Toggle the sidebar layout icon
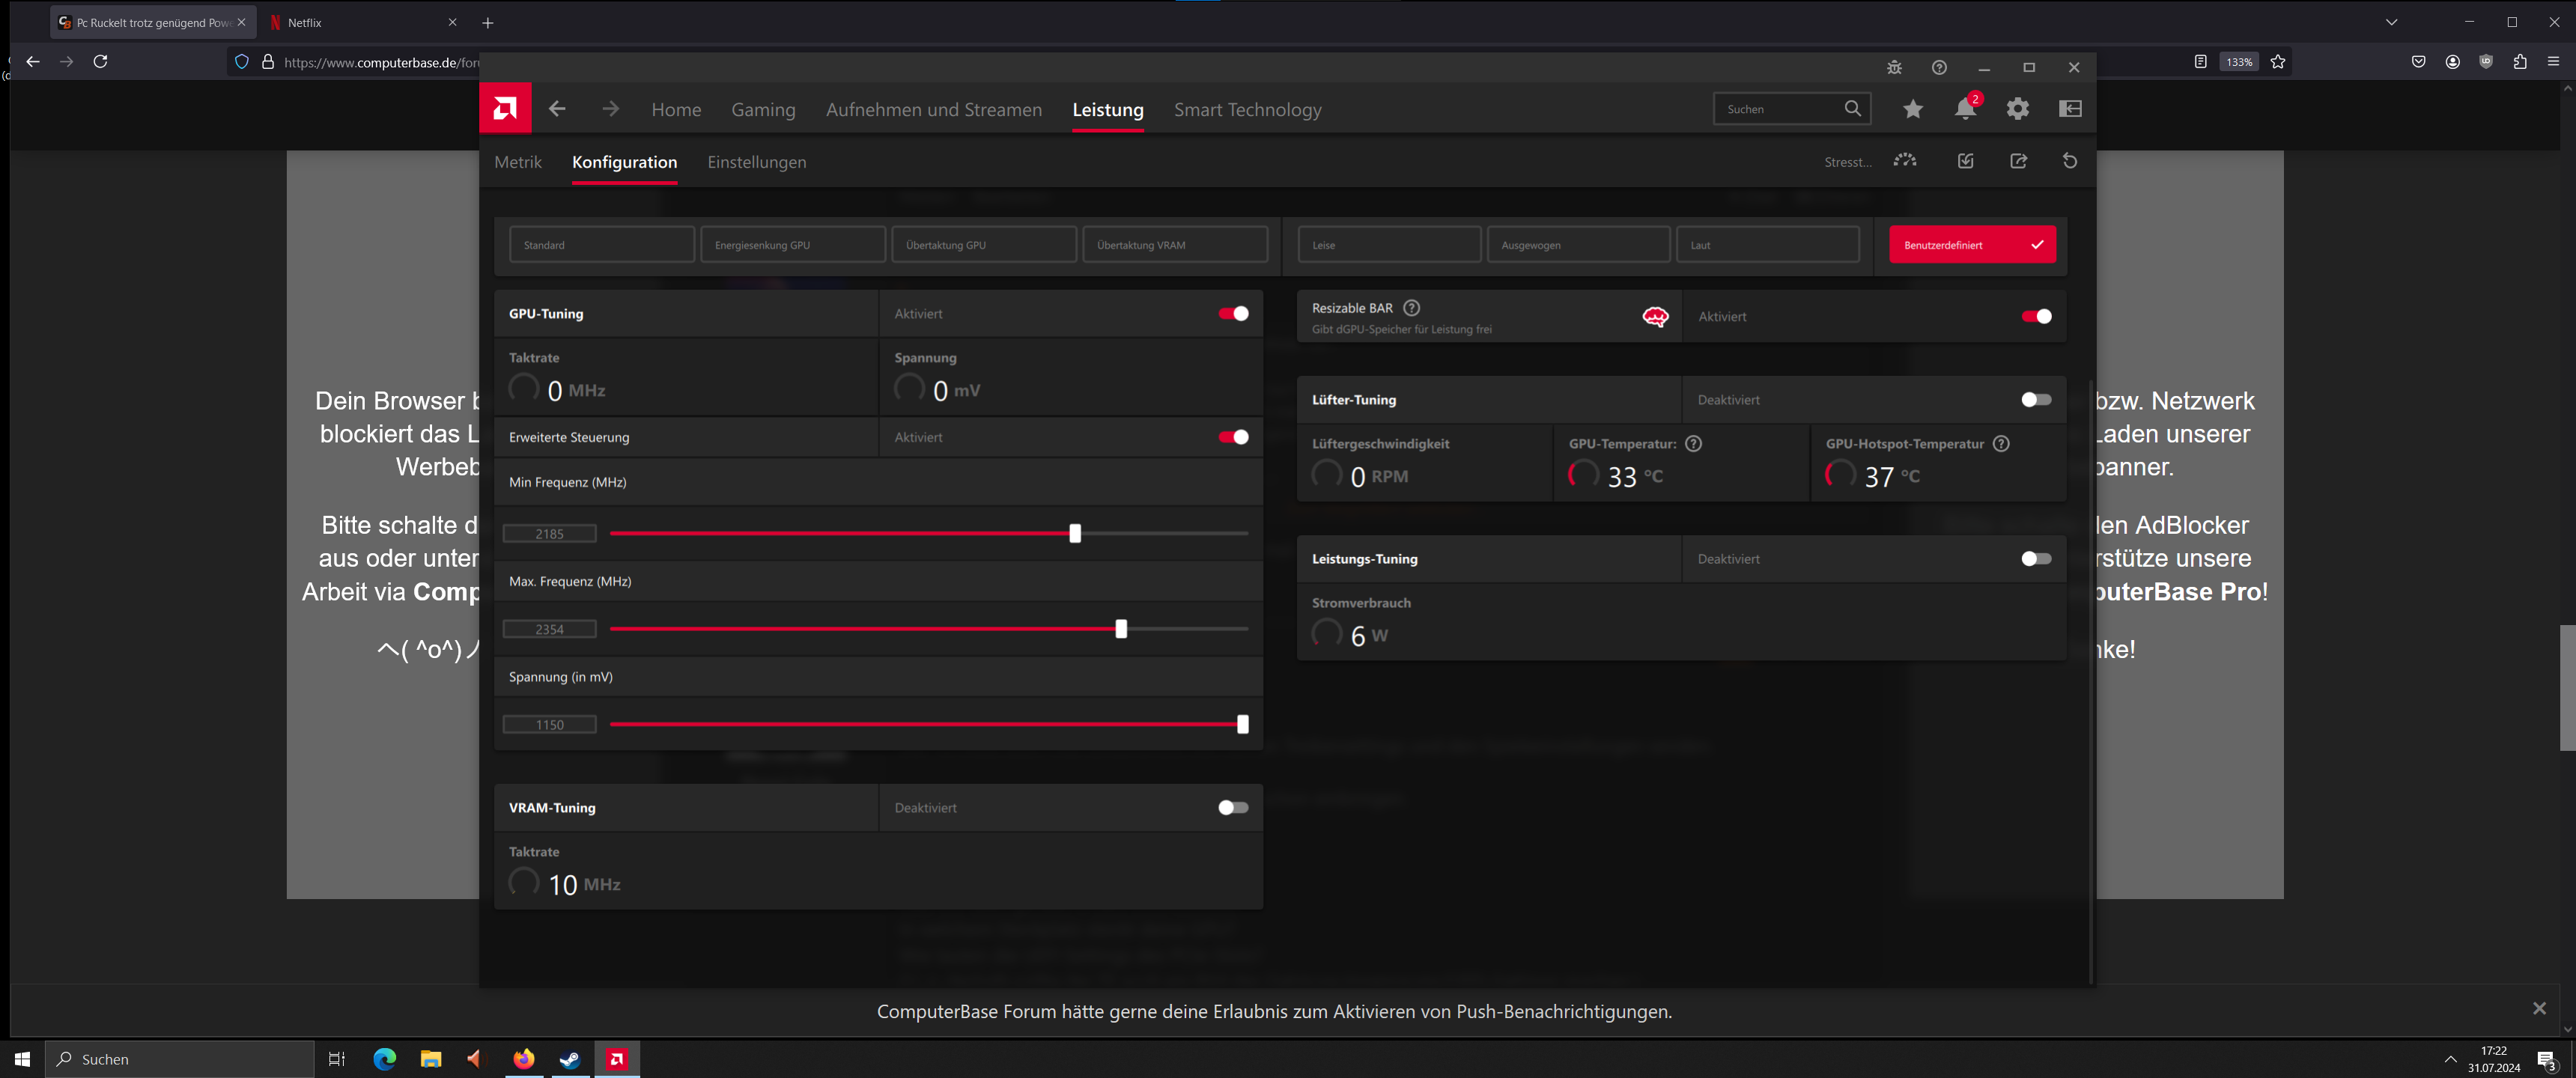2576x1078 pixels. click(2070, 108)
